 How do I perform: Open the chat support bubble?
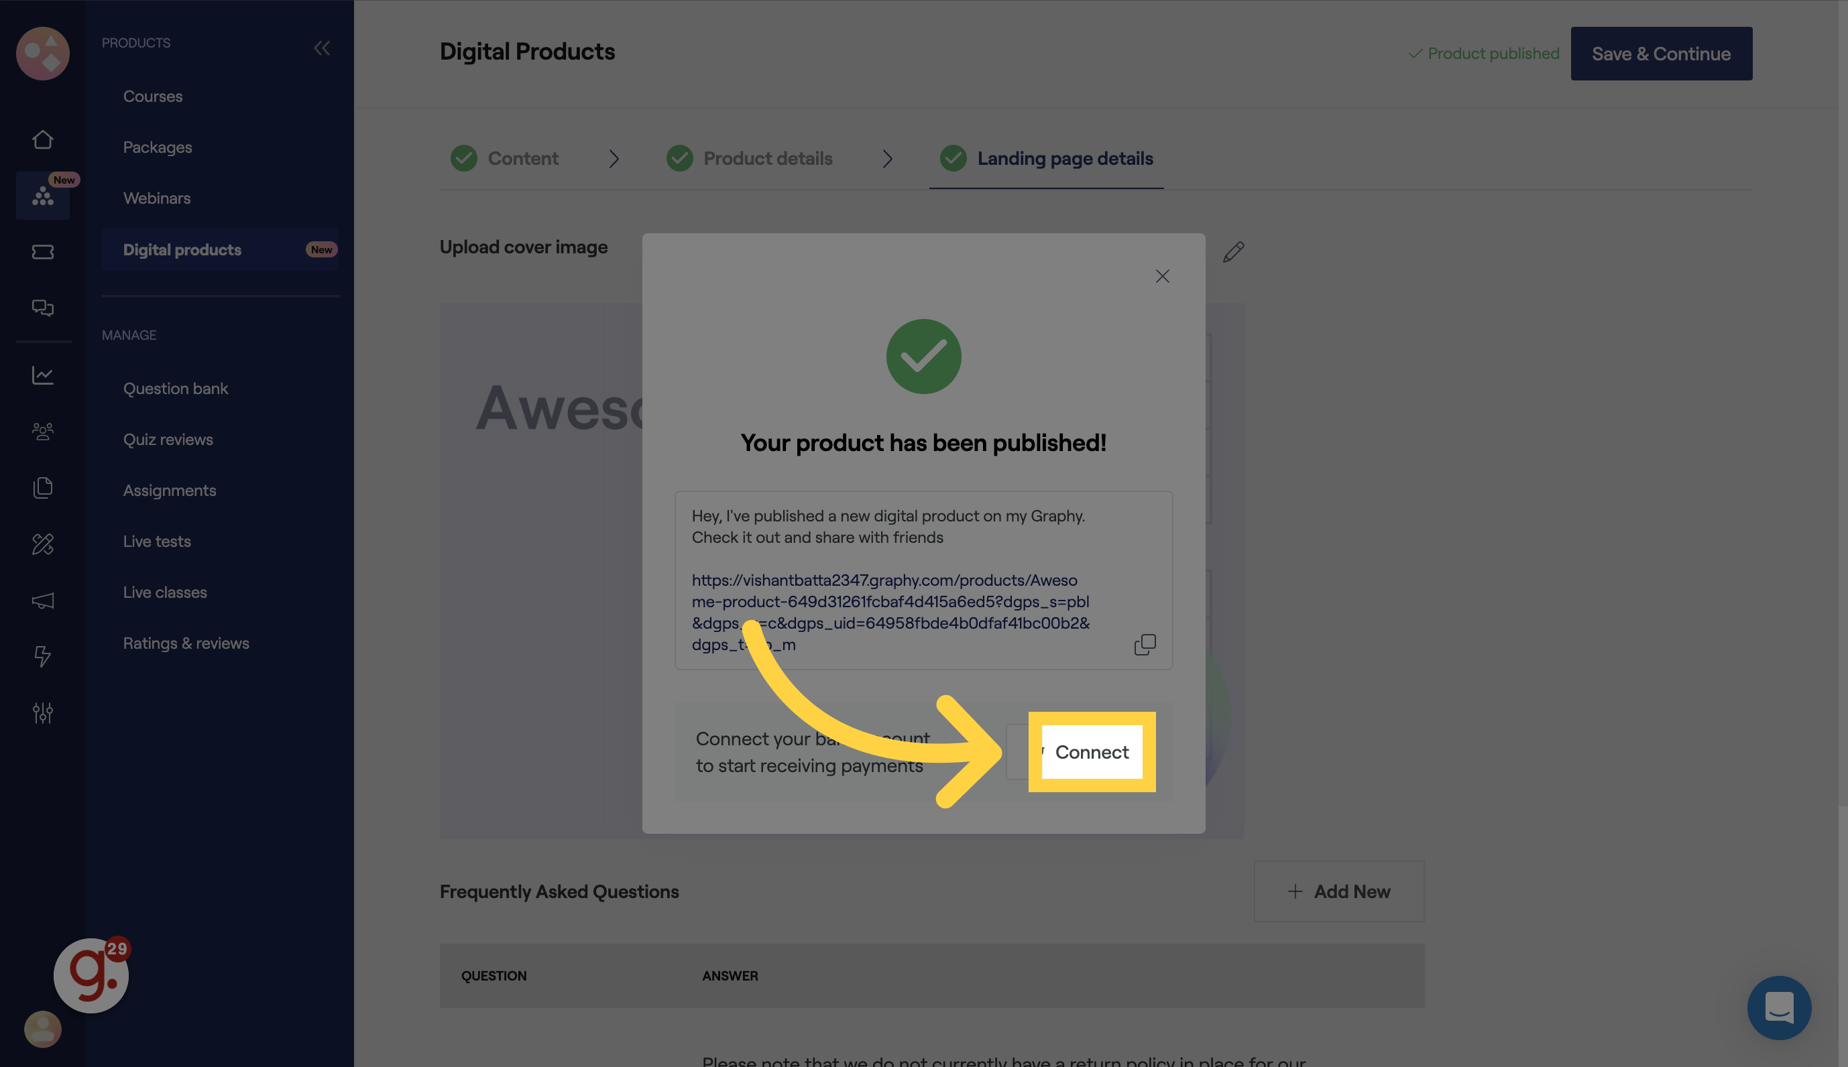[1779, 1007]
